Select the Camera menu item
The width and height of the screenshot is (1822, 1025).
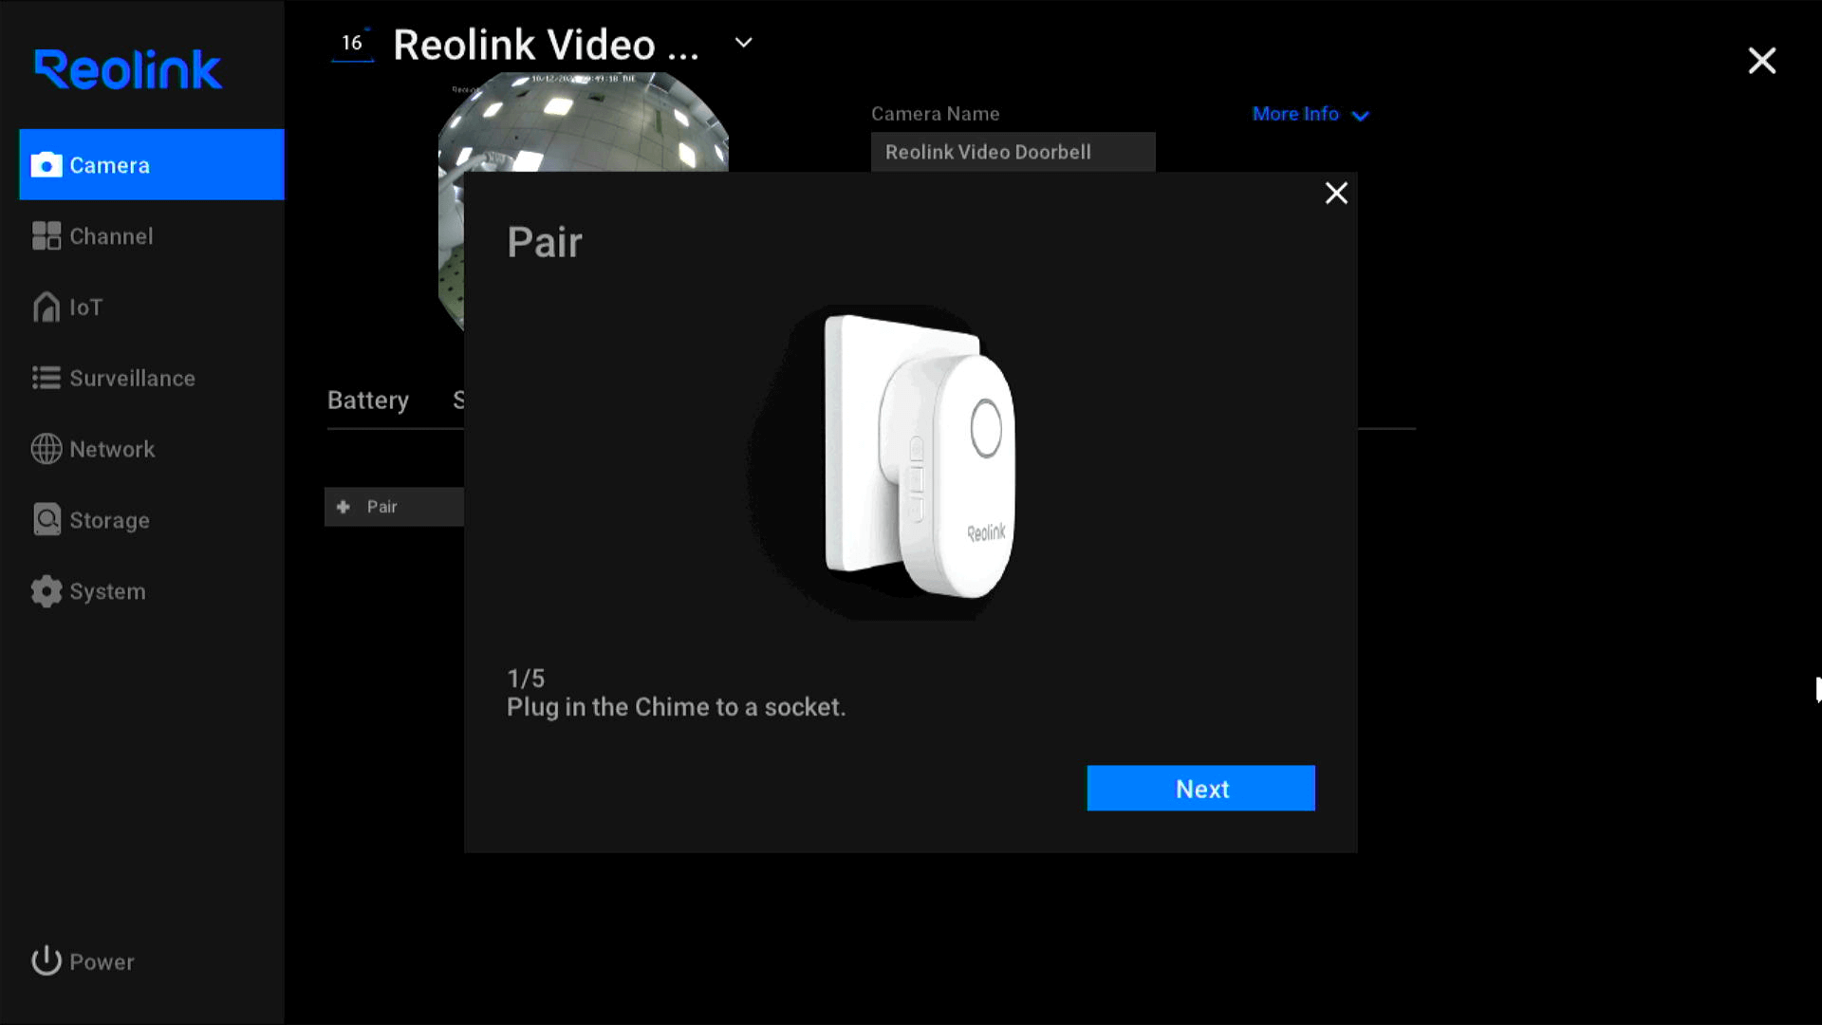(x=152, y=164)
